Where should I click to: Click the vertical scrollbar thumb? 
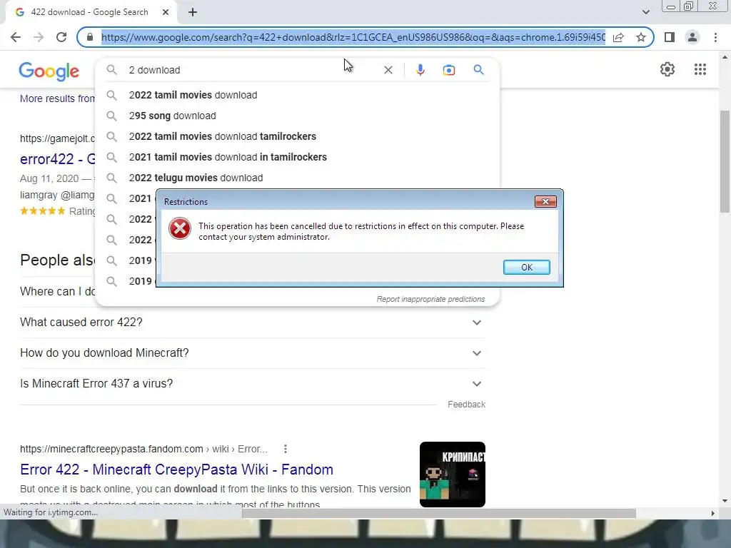[725, 161]
